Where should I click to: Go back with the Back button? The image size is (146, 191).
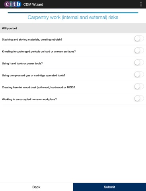click(x=36, y=187)
